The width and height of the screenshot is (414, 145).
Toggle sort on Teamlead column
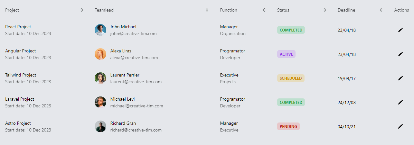tap(207, 10)
